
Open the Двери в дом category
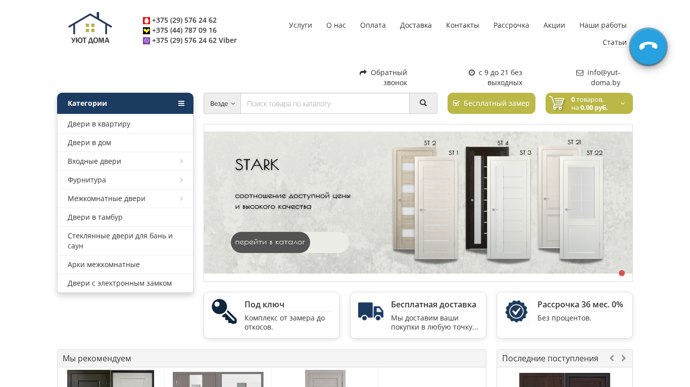125,143
